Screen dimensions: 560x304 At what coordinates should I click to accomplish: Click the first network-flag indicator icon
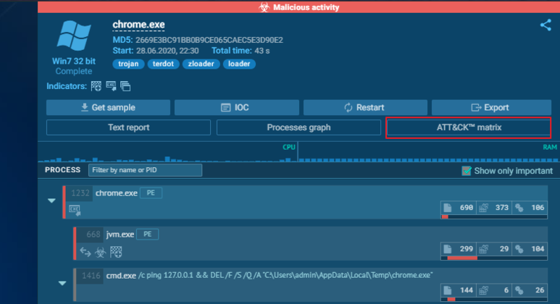(96, 86)
